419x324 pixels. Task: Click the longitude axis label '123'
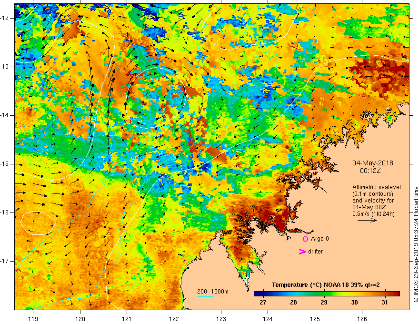pos(221,319)
